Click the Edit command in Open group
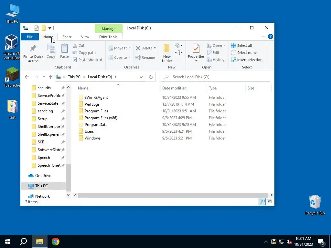This screenshot has height=248, width=331. (x=213, y=53)
